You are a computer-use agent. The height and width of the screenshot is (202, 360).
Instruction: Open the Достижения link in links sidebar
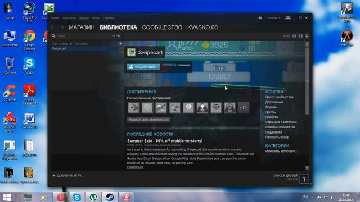(274, 102)
